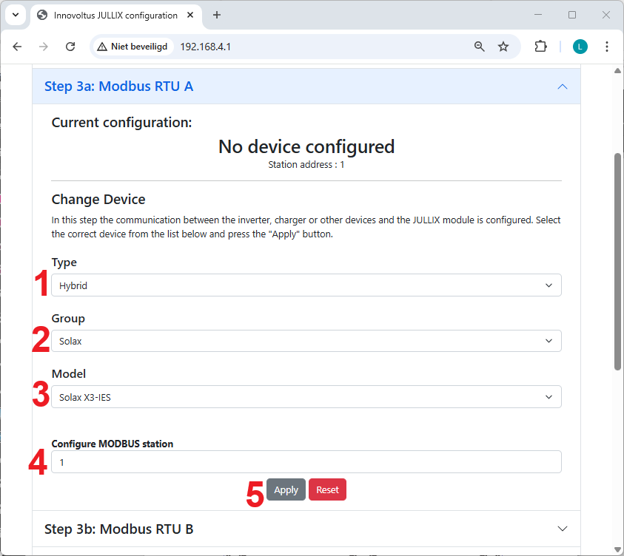Close the Innovoltus JULLIX configuration tab
624x556 pixels.
(190, 15)
